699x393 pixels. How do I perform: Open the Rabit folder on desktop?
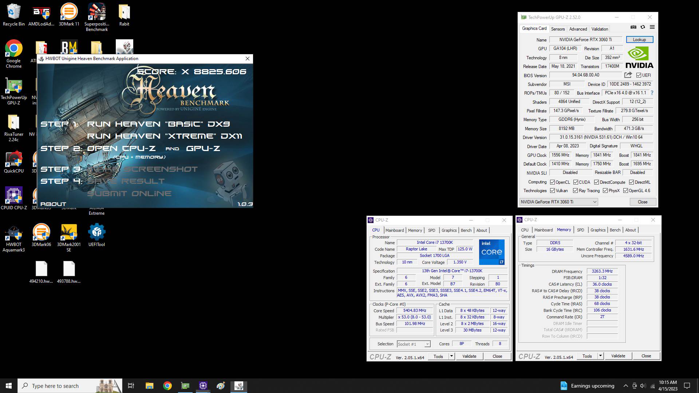tap(124, 15)
